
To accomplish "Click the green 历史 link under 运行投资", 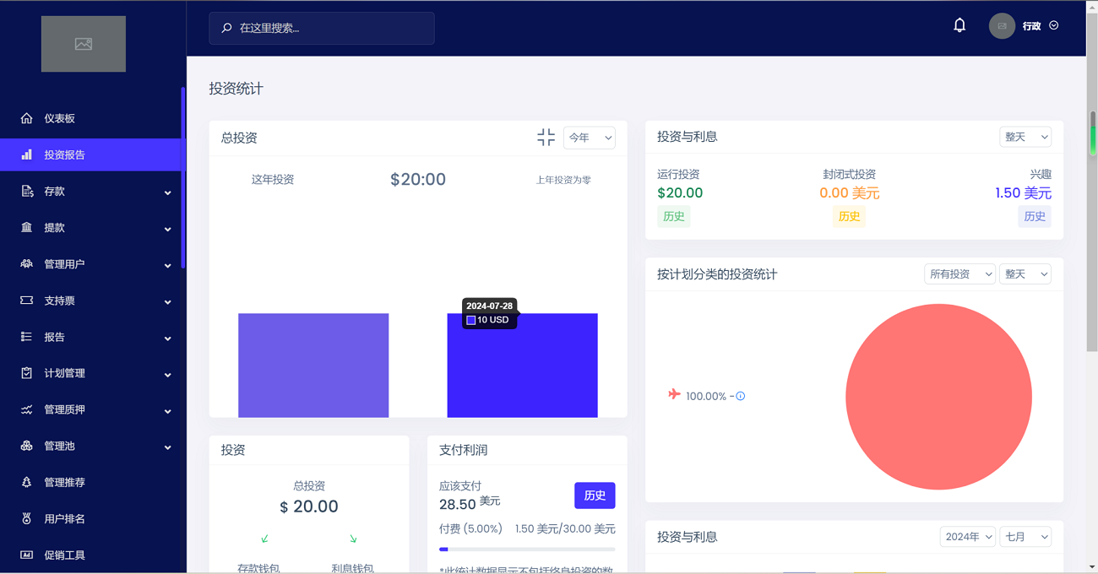I will pos(674,216).
